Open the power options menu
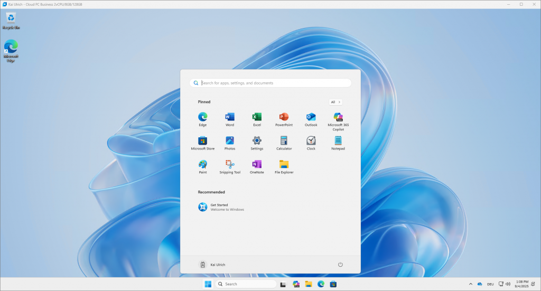This screenshot has width=541, height=291. coord(340,264)
